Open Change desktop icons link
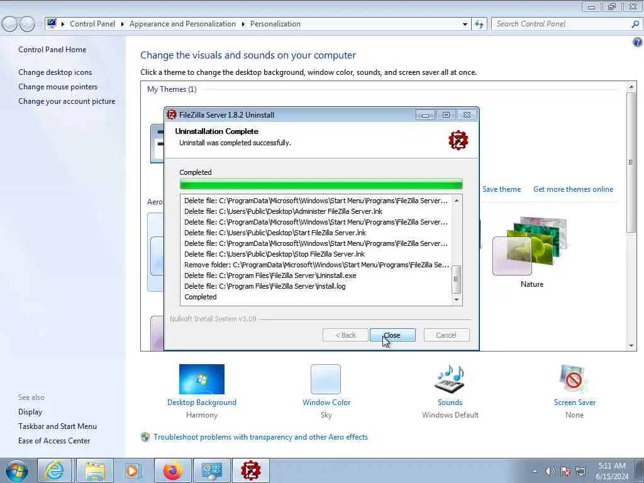The image size is (644, 483). click(55, 72)
